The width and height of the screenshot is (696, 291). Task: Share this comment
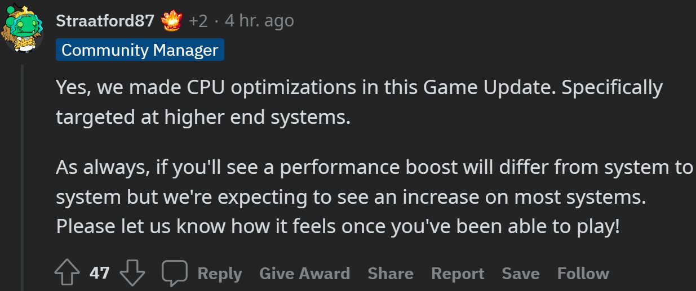[391, 274]
